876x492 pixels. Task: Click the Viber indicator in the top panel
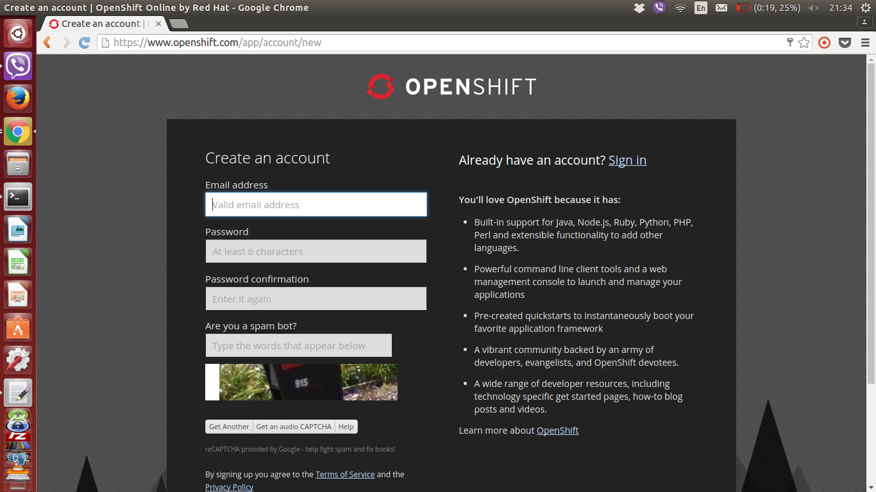click(659, 8)
